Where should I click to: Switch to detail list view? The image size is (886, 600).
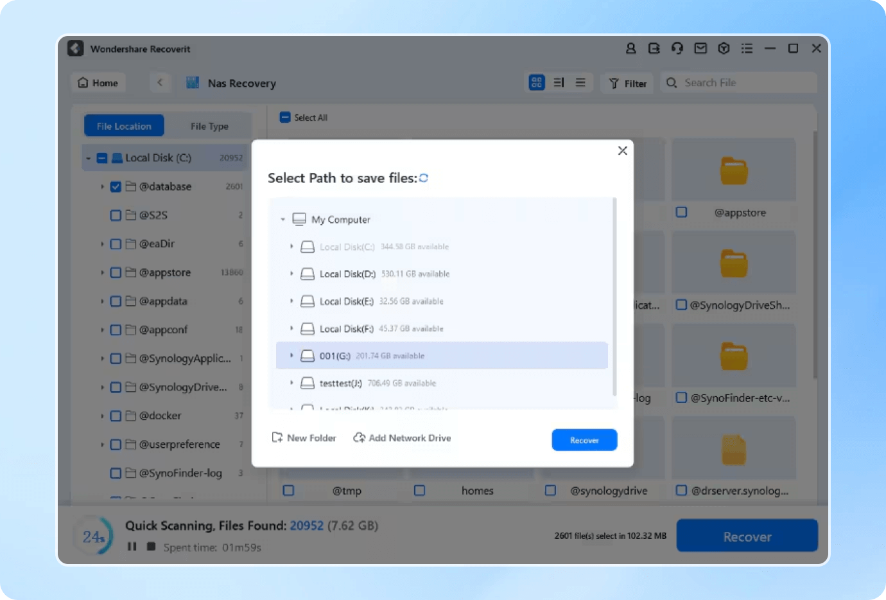pyautogui.click(x=559, y=82)
